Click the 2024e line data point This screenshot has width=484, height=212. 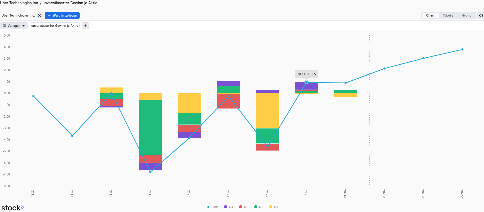[346, 83]
